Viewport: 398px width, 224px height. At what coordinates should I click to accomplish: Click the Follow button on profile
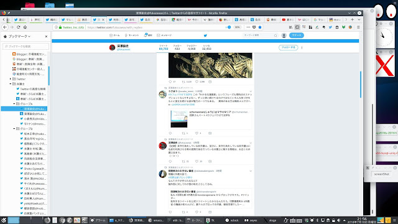(x=289, y=47)
